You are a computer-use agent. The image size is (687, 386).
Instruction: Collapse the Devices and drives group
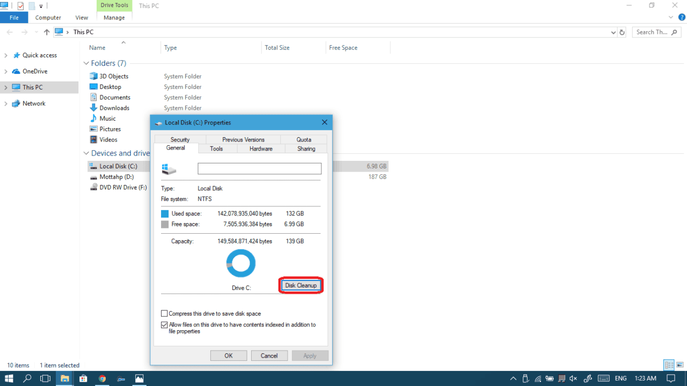(86, 153)
